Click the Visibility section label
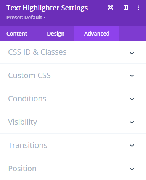 22,122
